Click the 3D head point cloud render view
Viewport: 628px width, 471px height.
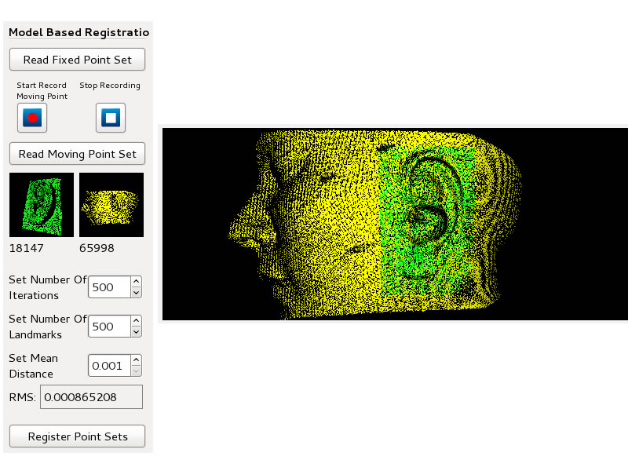(395, 224)
